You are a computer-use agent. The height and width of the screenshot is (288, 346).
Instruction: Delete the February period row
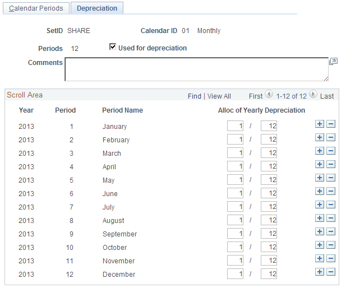[x=331, y=137]
